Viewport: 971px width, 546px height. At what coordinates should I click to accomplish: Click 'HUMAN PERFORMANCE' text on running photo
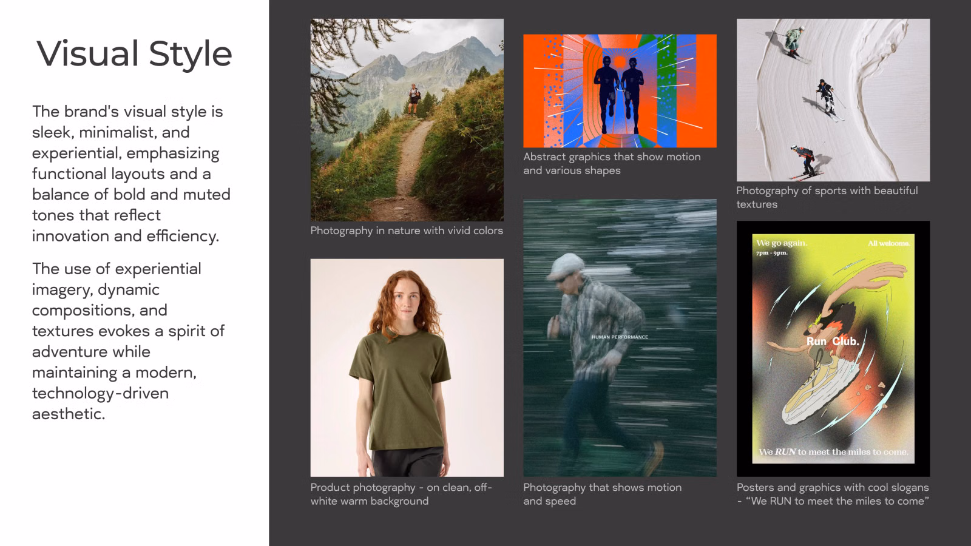(620, 337)
